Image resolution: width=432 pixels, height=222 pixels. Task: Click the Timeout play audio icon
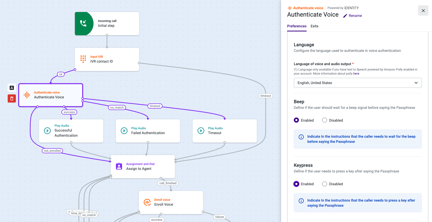(x=201, y=131)
